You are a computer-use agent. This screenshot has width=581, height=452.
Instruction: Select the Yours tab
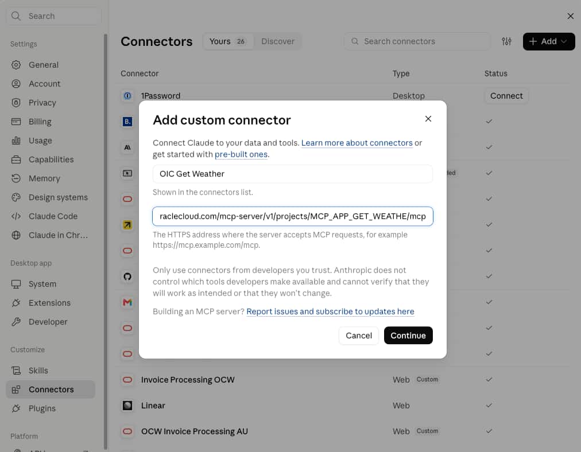coord(227,41)
